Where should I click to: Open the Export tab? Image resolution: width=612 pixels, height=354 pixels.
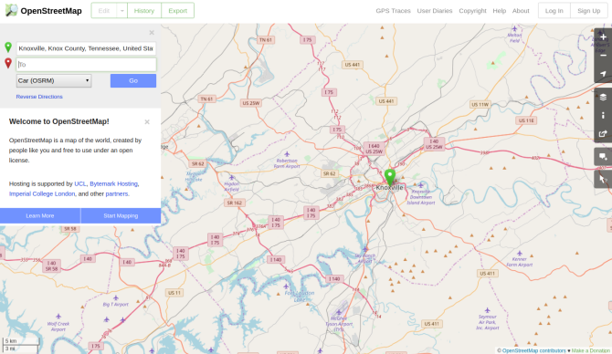click(177, 11)
